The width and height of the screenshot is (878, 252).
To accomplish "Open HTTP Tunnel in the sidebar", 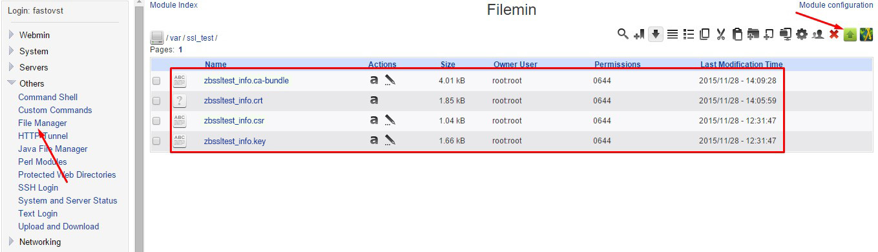I will coord(43,136).
